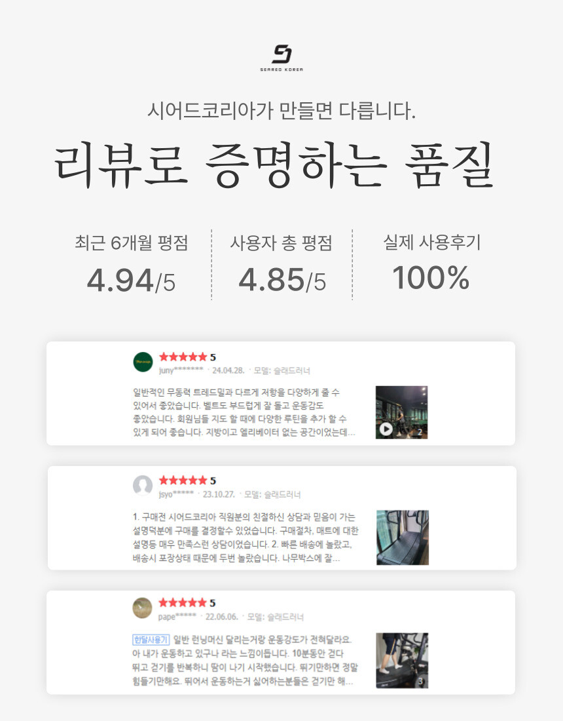The image size is (563, 721).
Task: Click the star rating on juny's review
Action: [x=187, y=357]
